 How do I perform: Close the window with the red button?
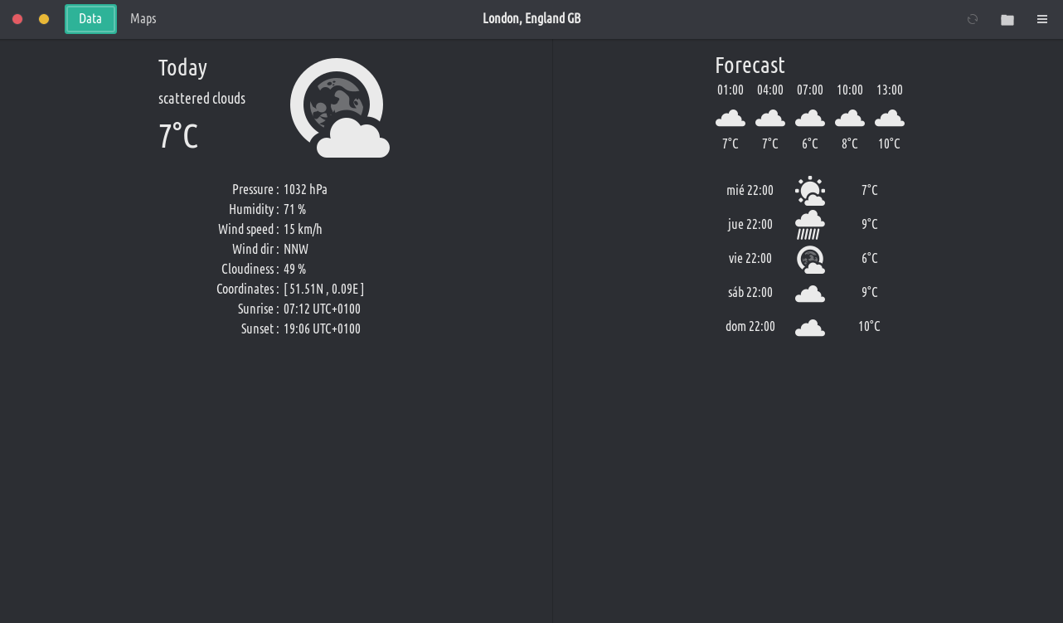(17, 19)
